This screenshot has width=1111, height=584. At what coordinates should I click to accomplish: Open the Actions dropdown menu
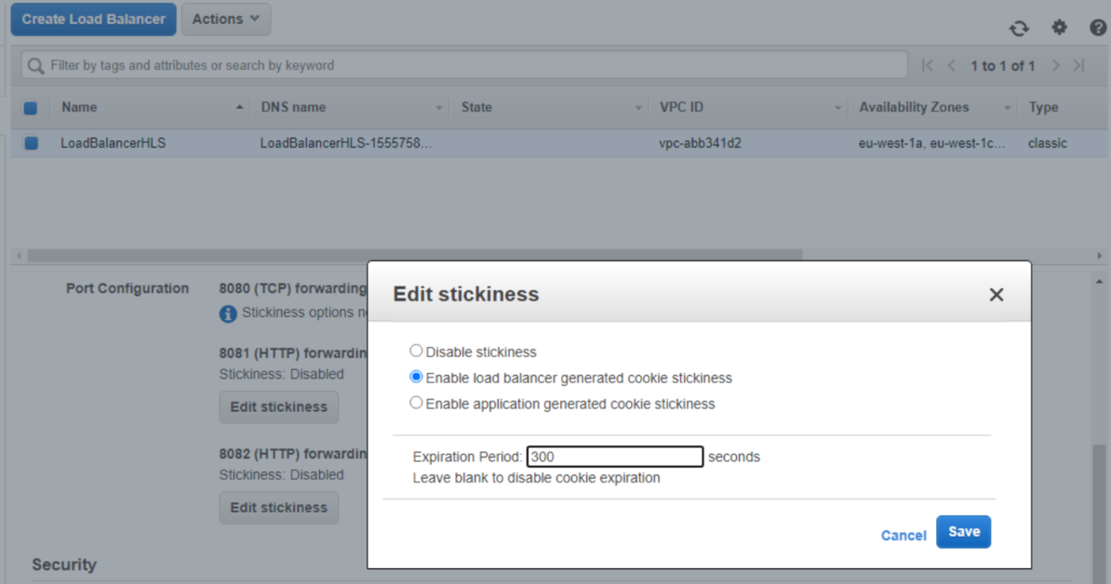pyautogui.click(x=225, y=19)
